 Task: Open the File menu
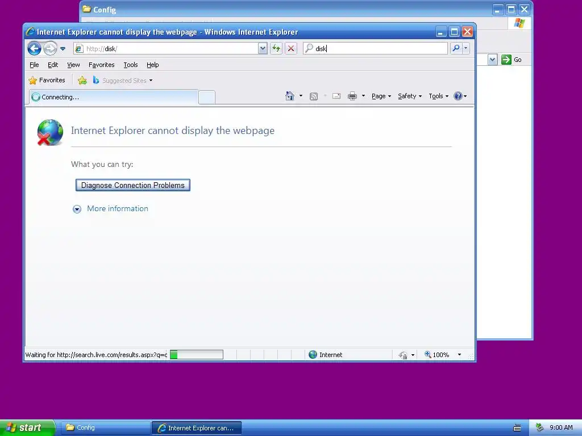point(34,65)
